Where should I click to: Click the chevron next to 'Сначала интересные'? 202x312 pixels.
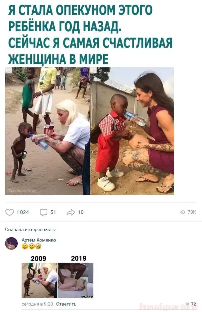click(x=54, y=230)
